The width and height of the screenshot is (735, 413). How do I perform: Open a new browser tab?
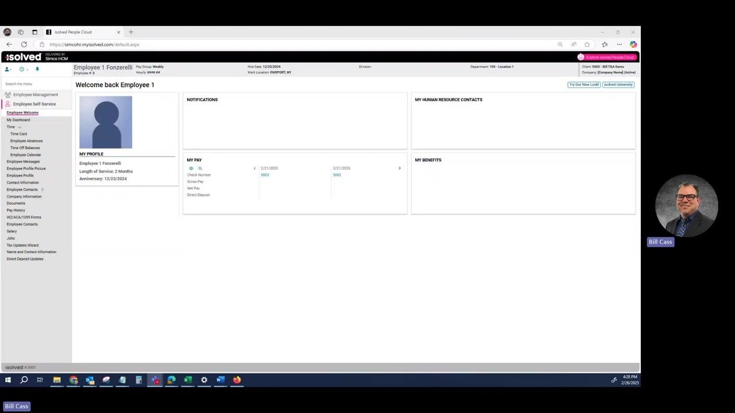click(131, 32)
